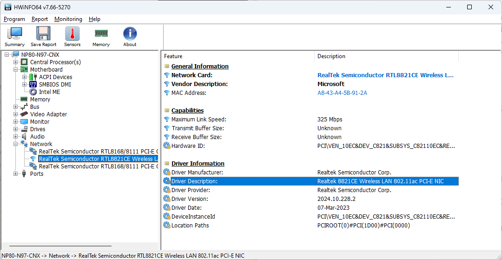Click the Motherboard tree icon
This screenshot has width=502, height=260.
pos(24,69)
